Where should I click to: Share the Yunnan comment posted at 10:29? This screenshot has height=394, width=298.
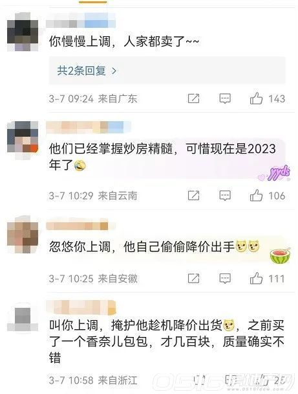coord(193,196)
